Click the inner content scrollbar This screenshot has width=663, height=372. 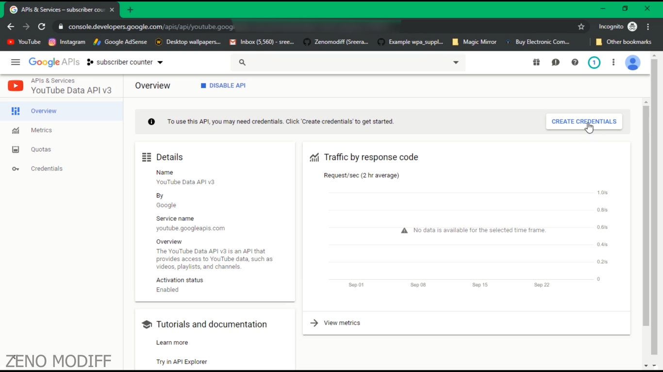click(646, 216)
